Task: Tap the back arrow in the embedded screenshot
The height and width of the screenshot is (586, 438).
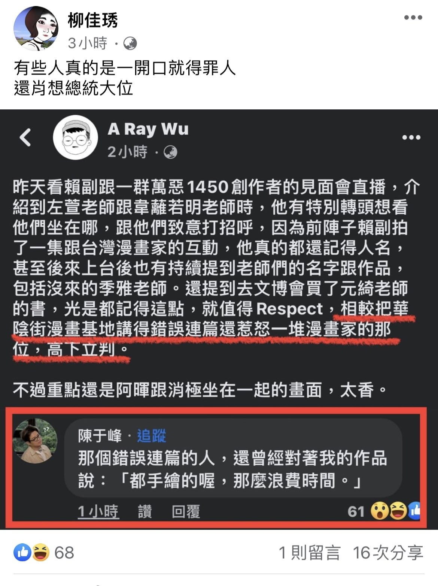Action: 25,137
